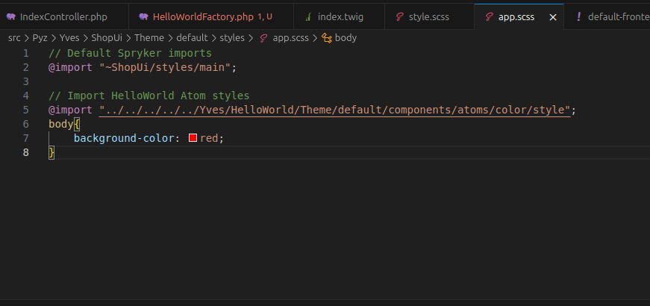Viewport: 650px width, 306px height.
Task: Click line number 1 in the gutter
Action: point(26,53)
